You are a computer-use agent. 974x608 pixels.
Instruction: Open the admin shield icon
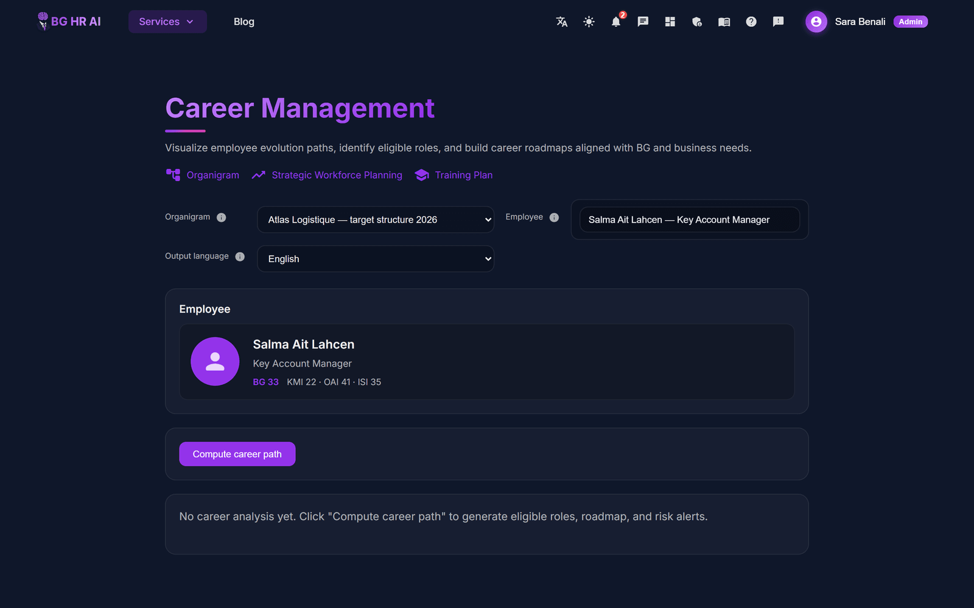pos(697,22)
